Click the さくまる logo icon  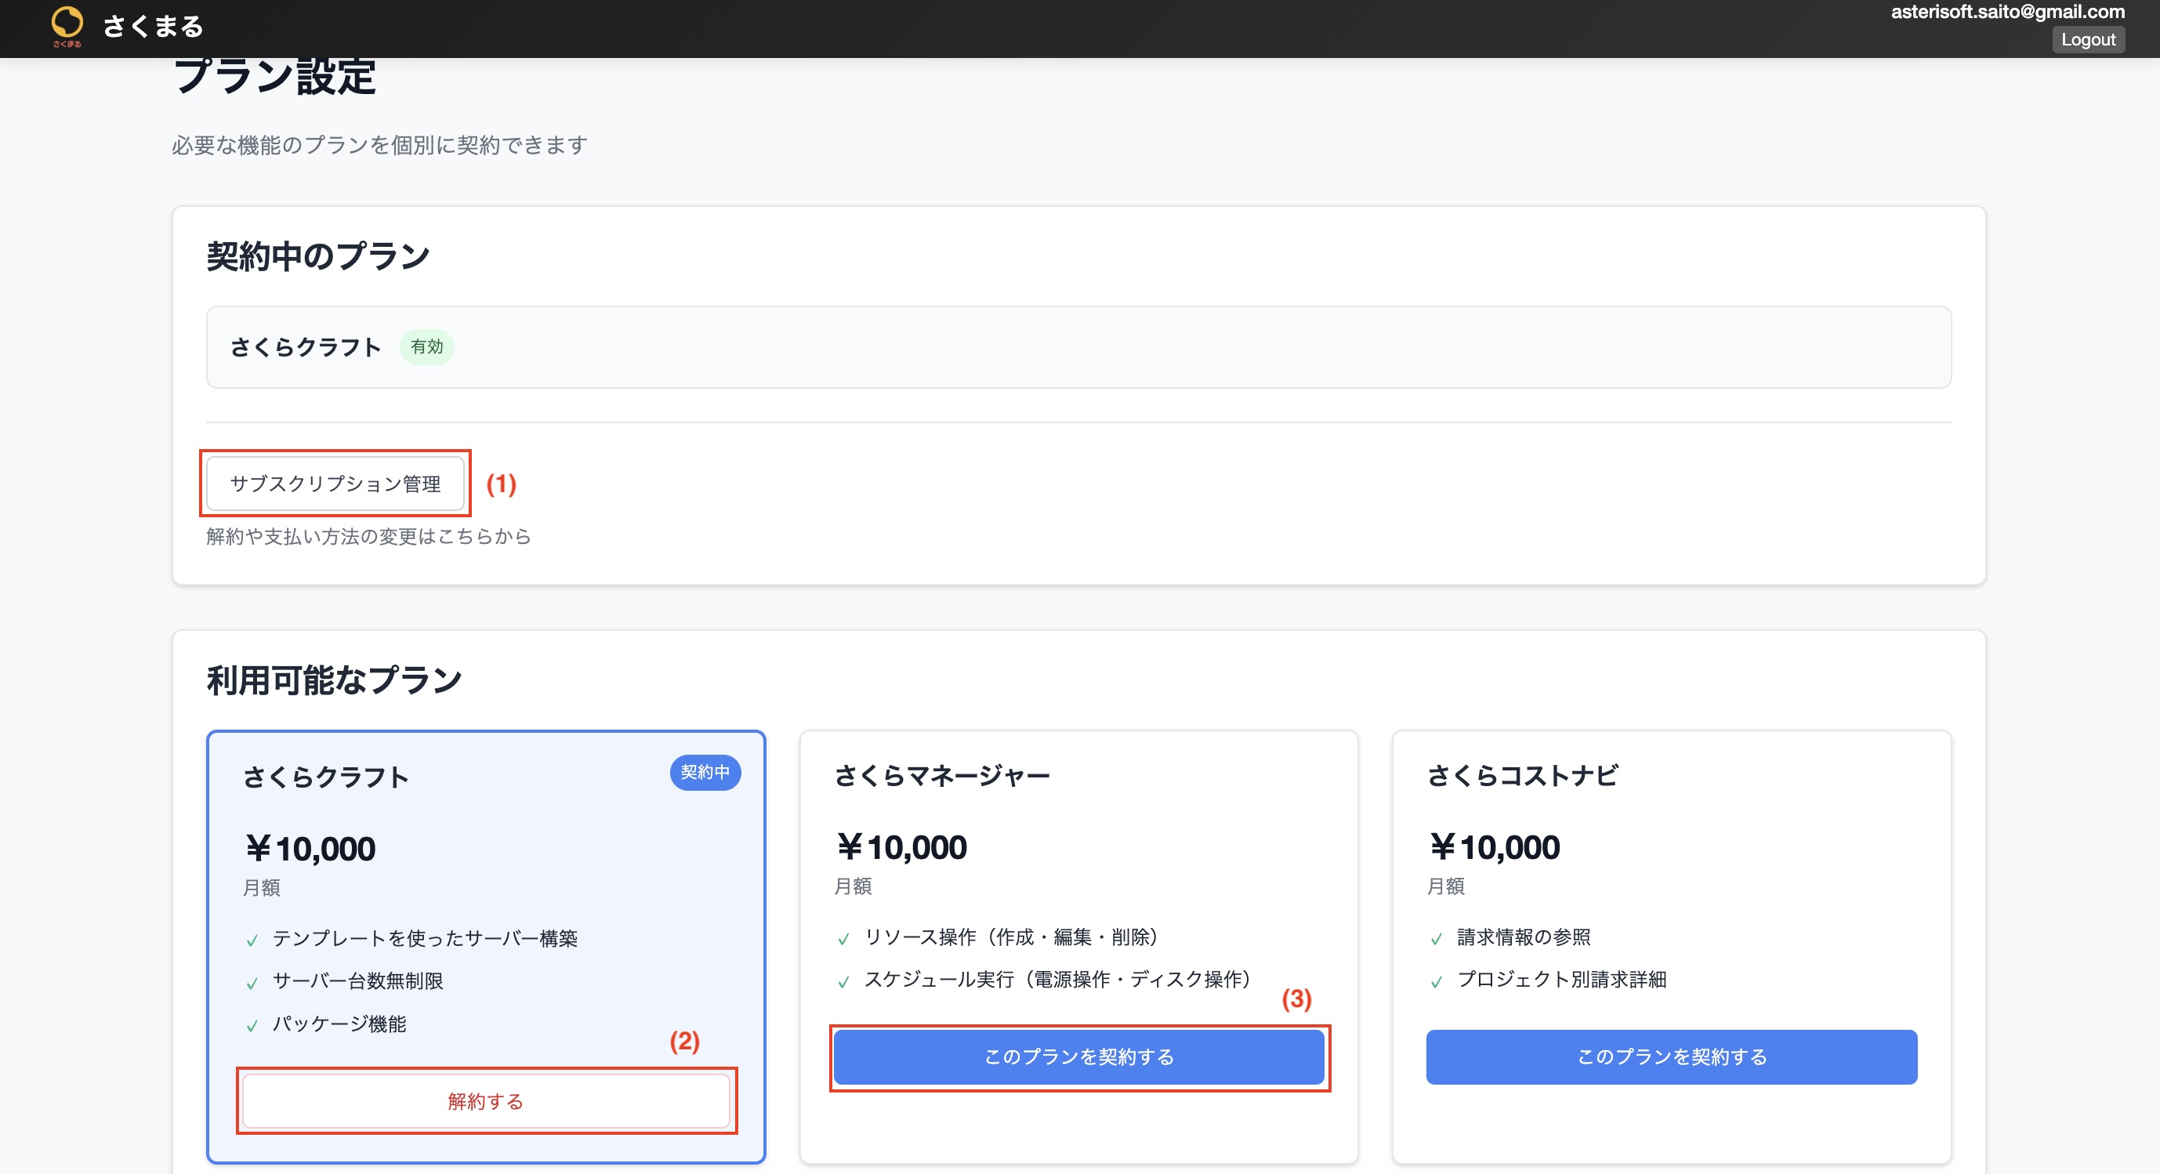pos(67,27)
